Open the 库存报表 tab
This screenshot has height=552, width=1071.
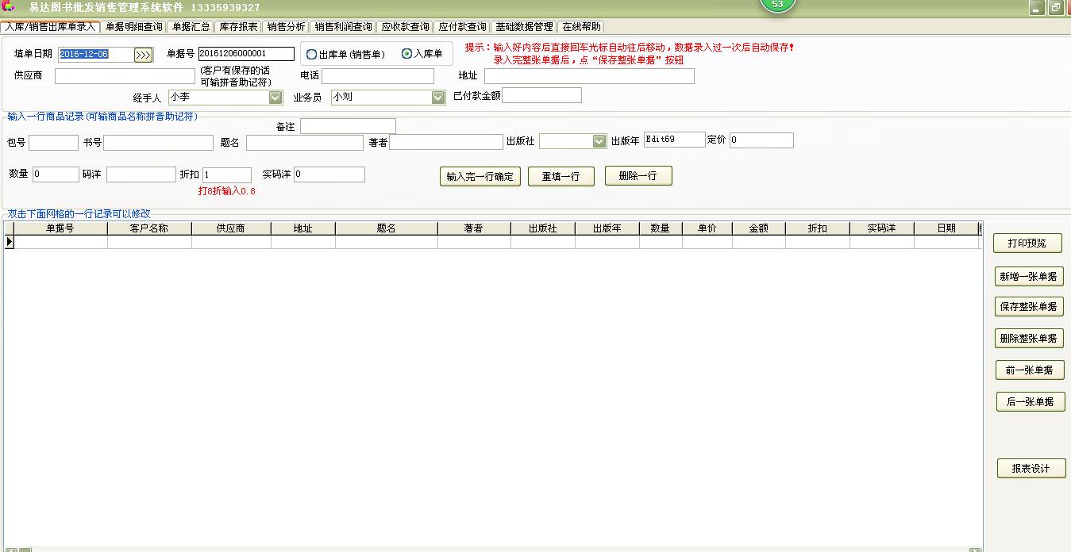pyautogui.click(x=238, y=27)
